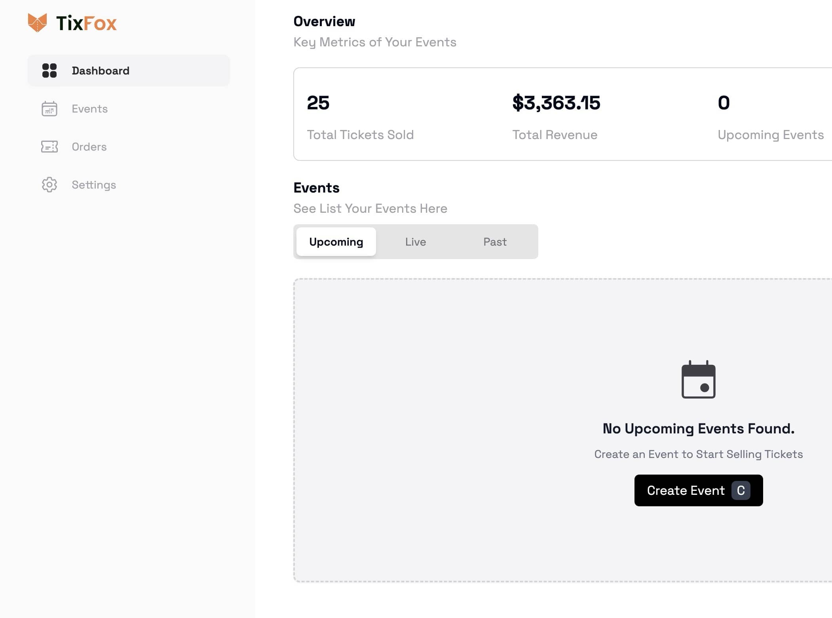This screenshot has height=618, width=832.
Task: Select Dashboard in the sidebar menu
Action: click(101, 71)
